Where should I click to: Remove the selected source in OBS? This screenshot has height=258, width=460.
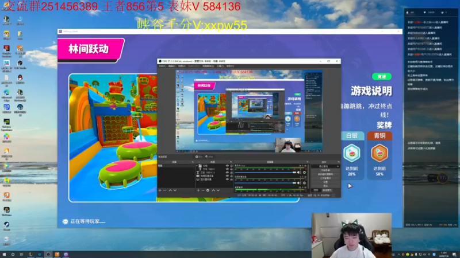coord(203,190)
